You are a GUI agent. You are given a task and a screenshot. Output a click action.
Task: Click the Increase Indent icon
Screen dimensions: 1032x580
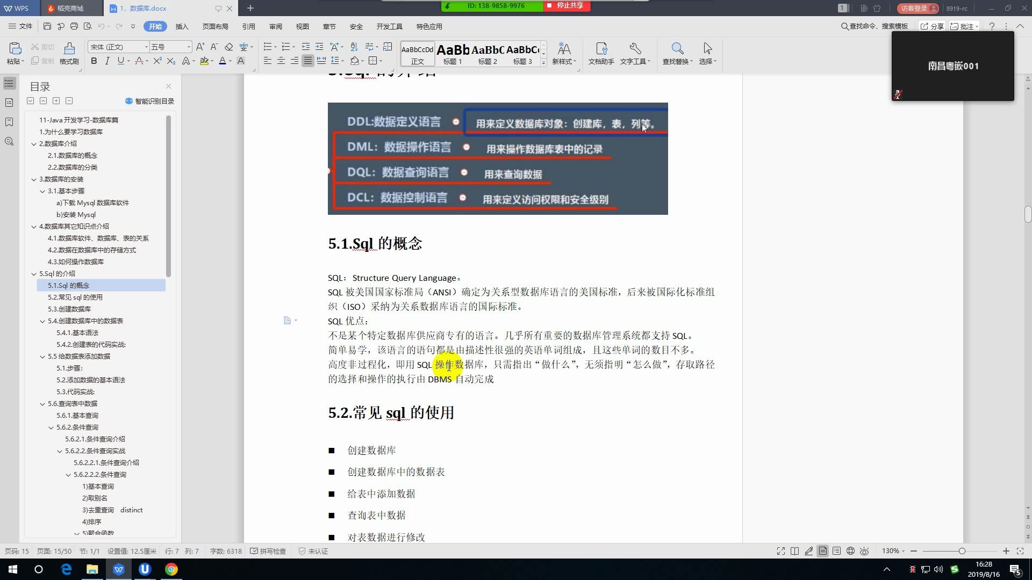(x=319, y=47)
